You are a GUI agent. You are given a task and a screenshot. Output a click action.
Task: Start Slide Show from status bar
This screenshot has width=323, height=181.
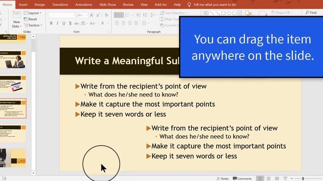pos(285,178)
